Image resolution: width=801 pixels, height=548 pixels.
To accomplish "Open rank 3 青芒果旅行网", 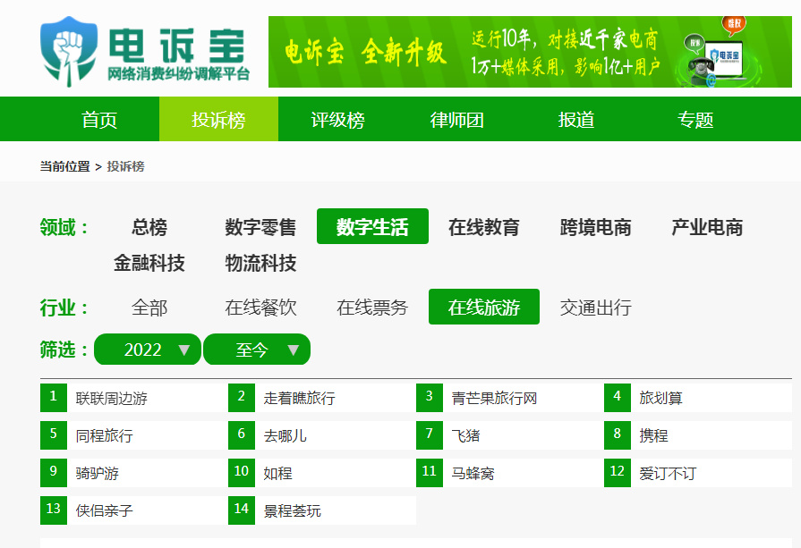I will 510,398.
